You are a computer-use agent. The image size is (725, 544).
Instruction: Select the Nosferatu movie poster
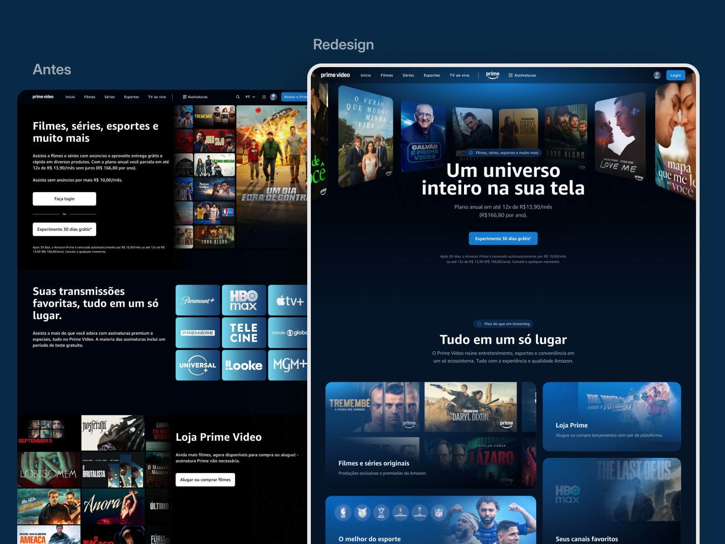[x=113, y=433]
